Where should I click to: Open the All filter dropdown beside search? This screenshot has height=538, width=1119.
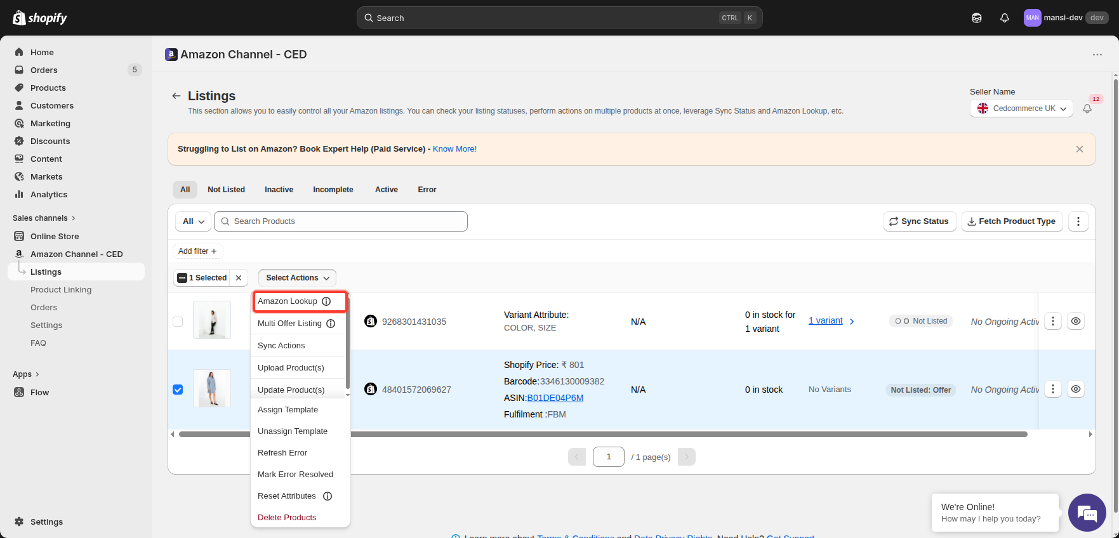[193, 221]
